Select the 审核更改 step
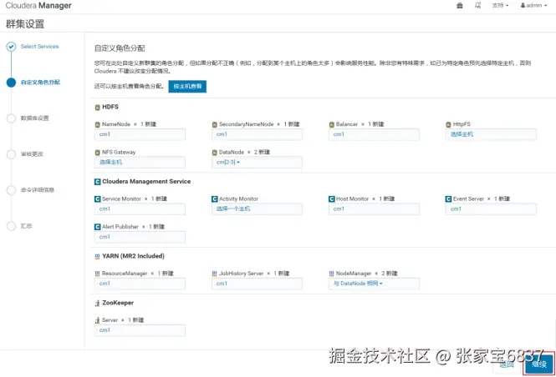556x377 pixels. pos(32,153)
